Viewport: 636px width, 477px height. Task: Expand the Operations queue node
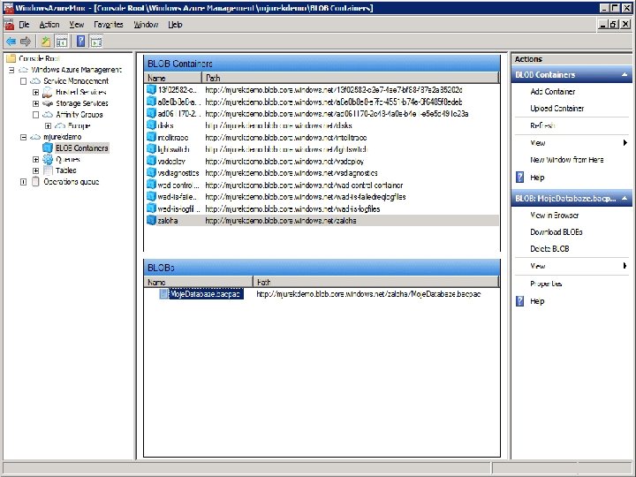click(24, 182)
